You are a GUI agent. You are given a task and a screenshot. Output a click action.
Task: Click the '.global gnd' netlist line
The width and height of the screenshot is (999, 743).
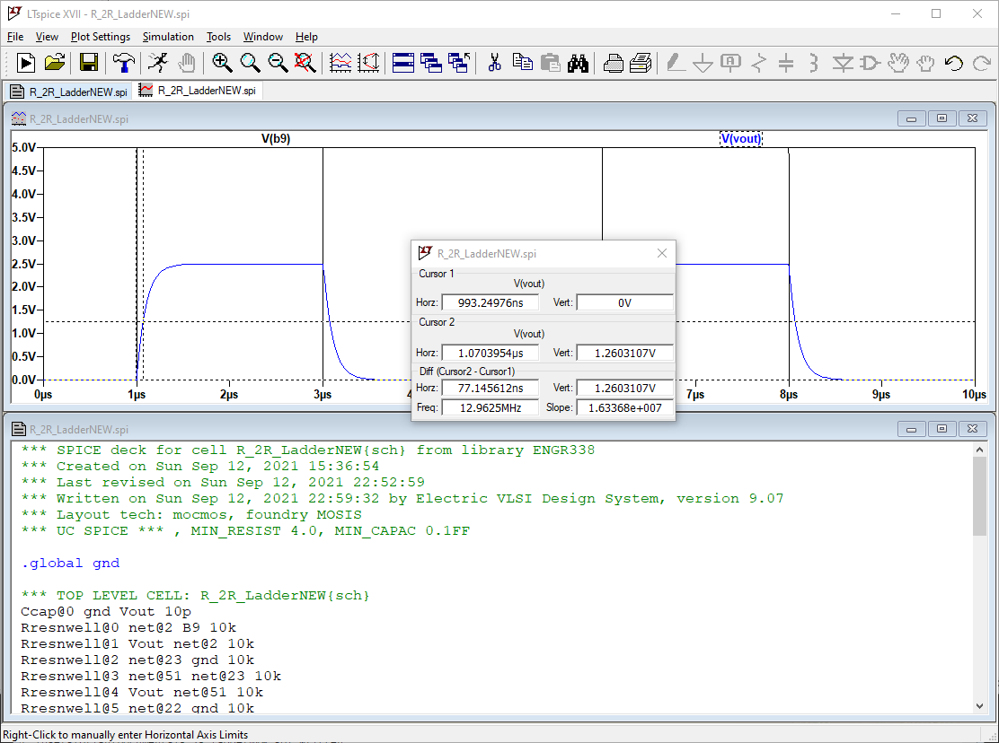point(70,563)
